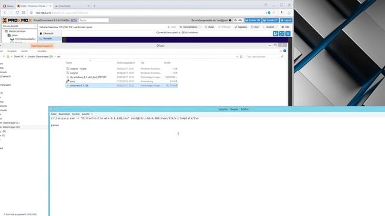Click the first blue noVNC console button
This screenshot has width=385, height=216.
click(276, 34)
